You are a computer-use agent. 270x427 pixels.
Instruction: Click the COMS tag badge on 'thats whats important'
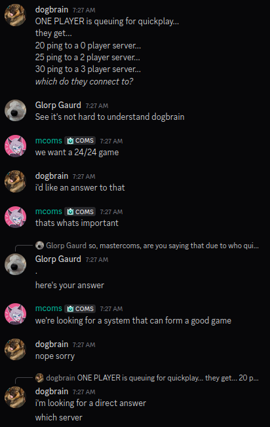click(80, 212)
